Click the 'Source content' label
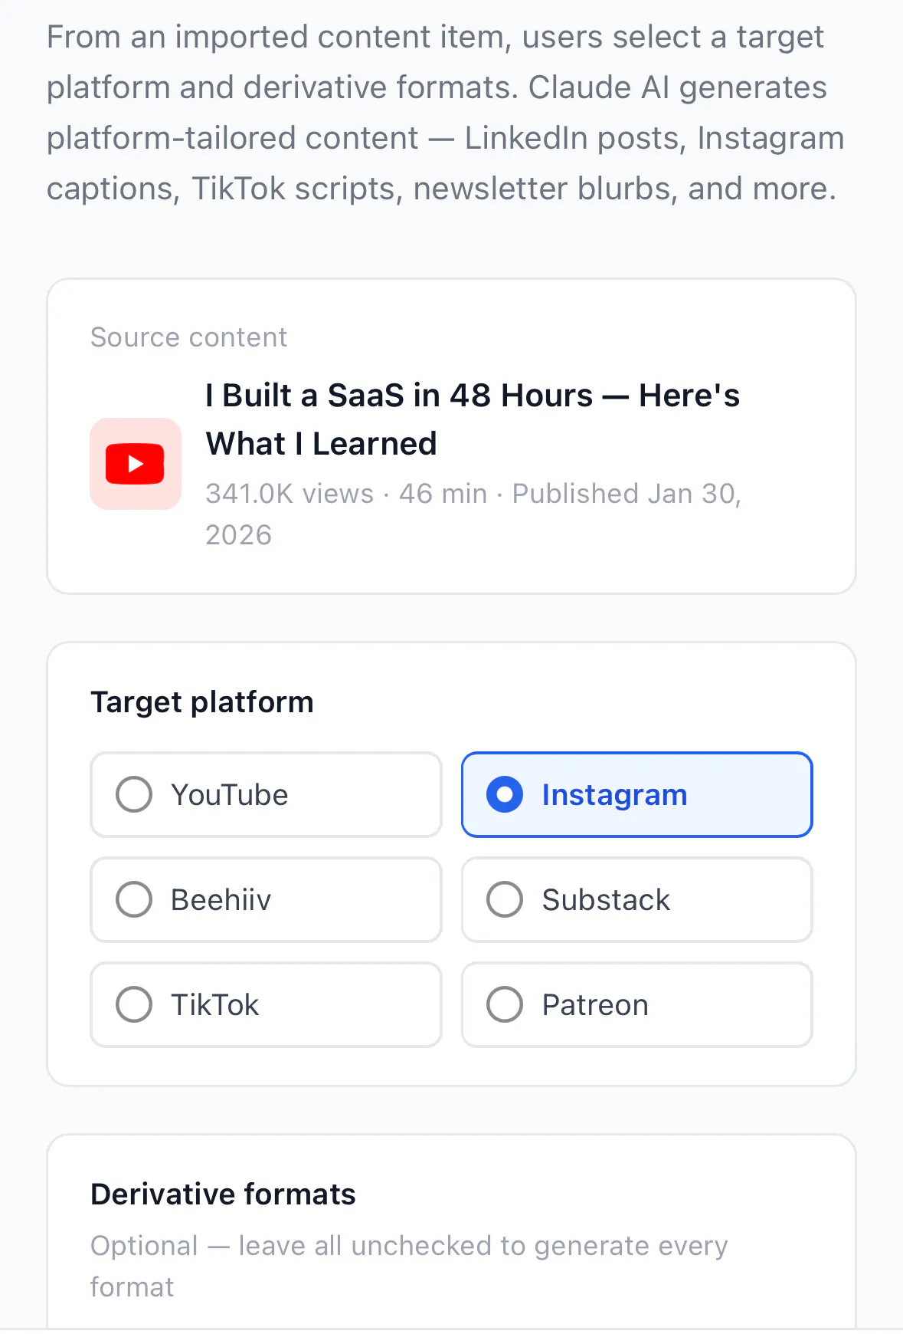The height and width of the screenshot is (1334, 903). tap(188, 337)
